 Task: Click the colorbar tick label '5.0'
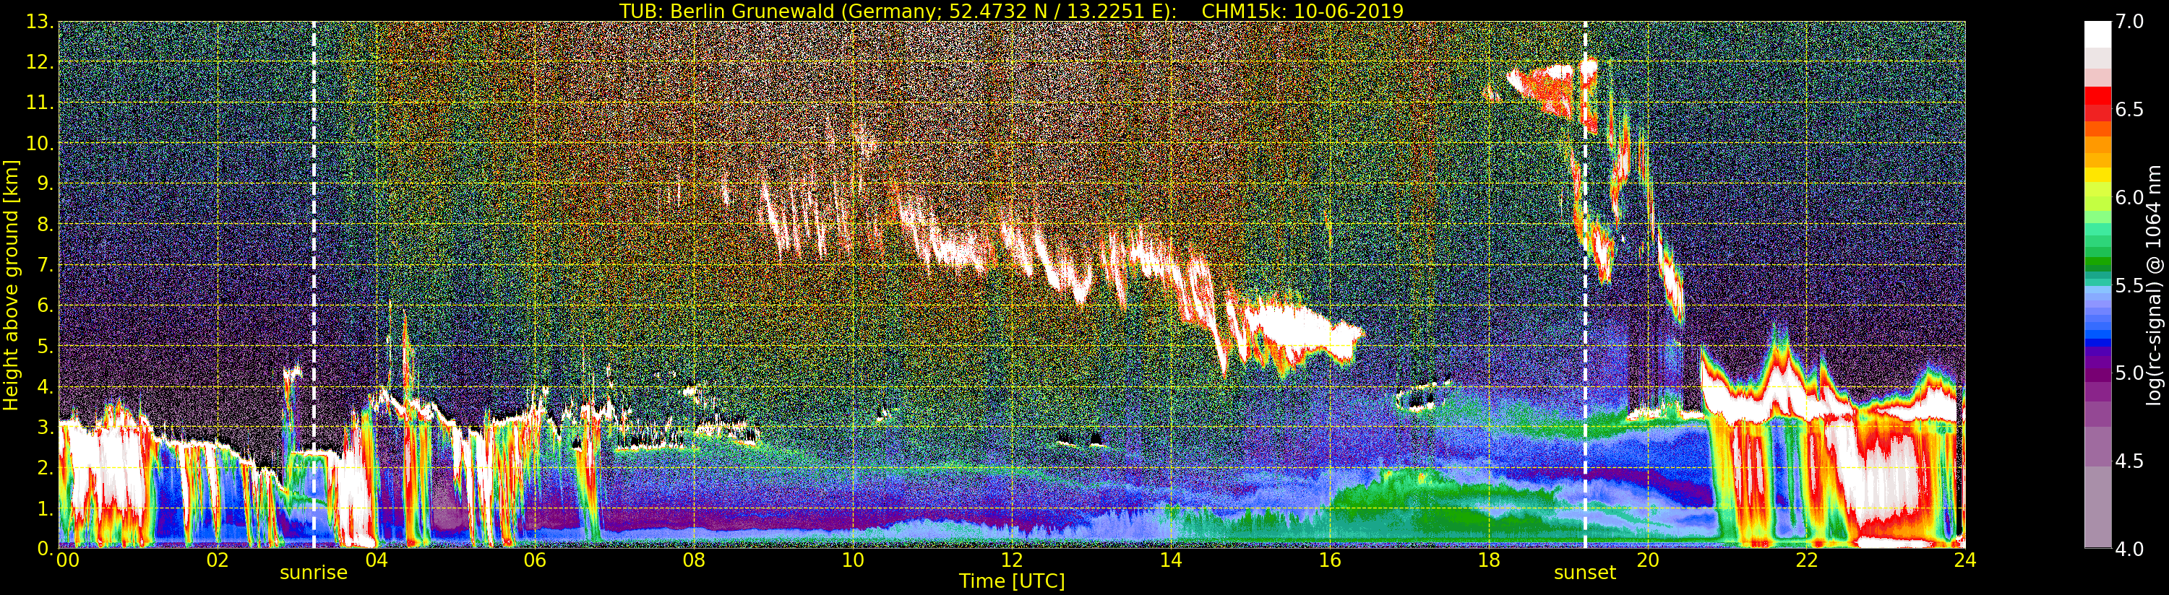coord(2129,373)
